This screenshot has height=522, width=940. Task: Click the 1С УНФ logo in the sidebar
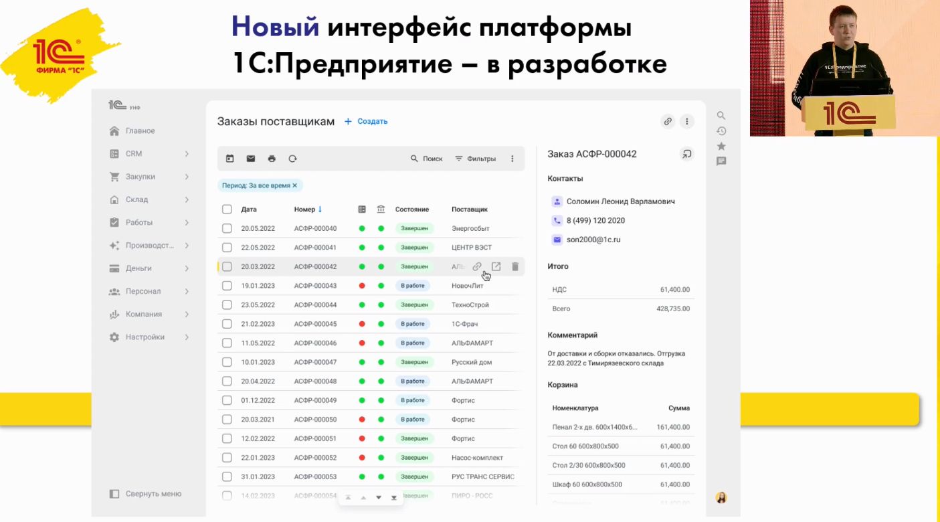pos(124,106)
